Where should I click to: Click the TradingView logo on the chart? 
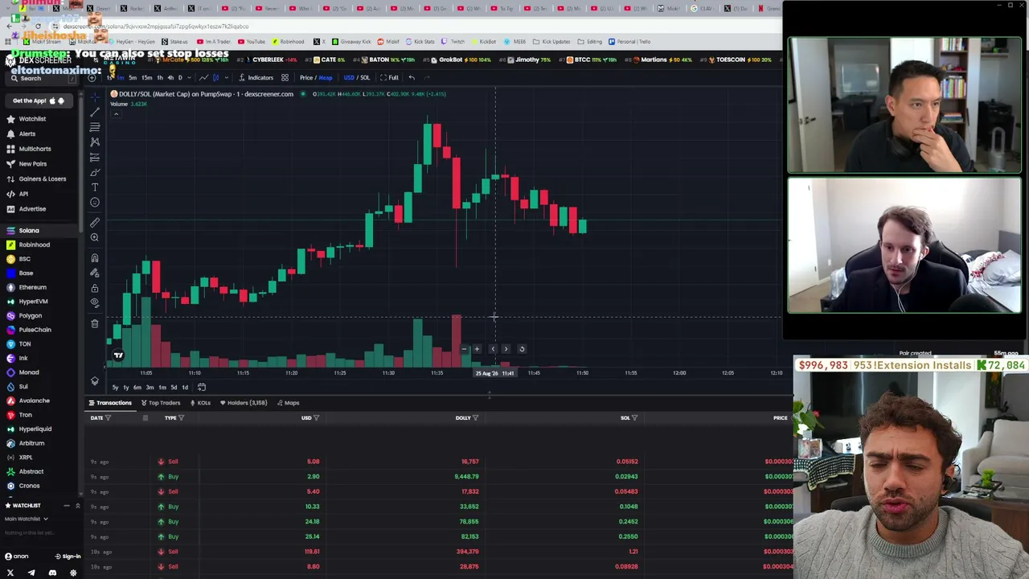pyautogui.click(x=118, y=355)
